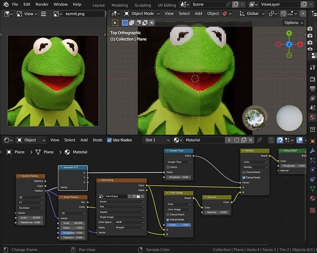Toggle proportional editing in viewport header
The image size is (317, 253).
pyautogui.click(x=303, y=14)
